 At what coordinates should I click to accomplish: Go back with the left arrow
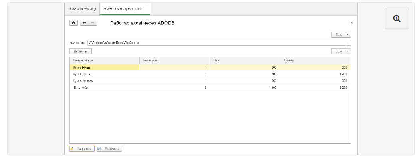pyautogui.click(x=84, y=23)
